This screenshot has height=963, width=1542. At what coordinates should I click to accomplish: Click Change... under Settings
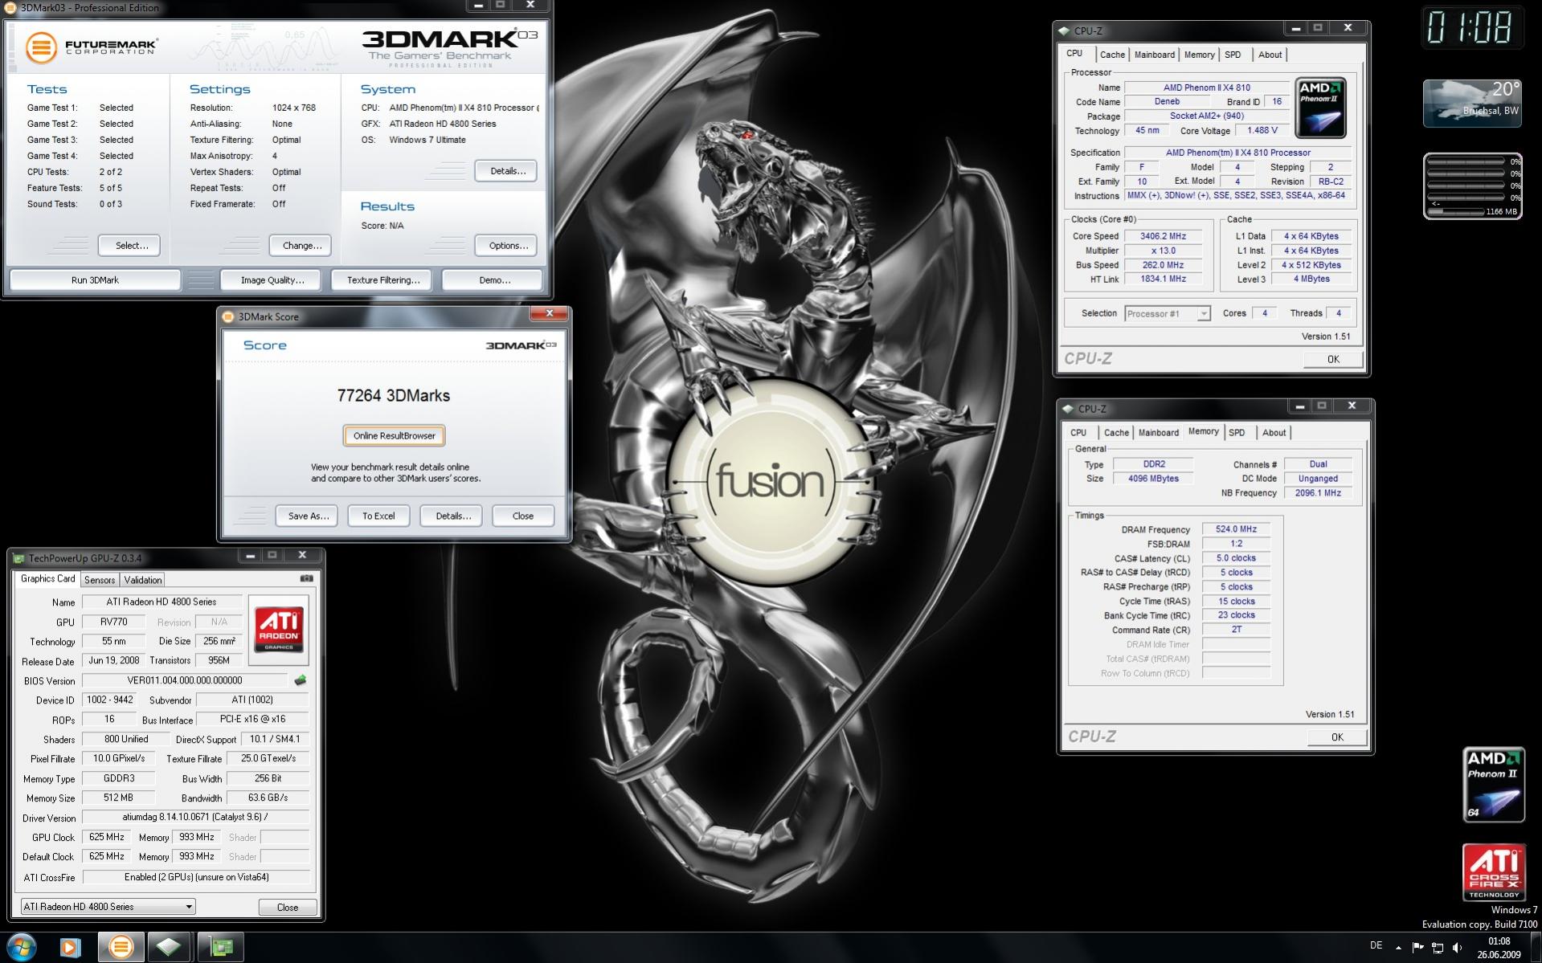point(302,246)
